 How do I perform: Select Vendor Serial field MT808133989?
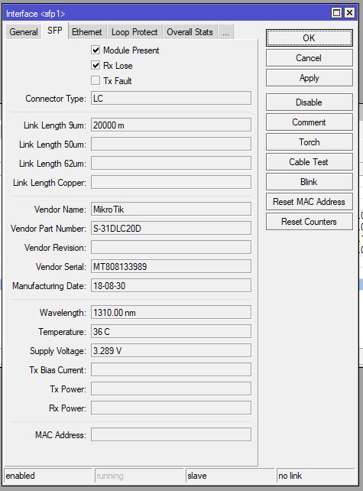click(171, 266)
